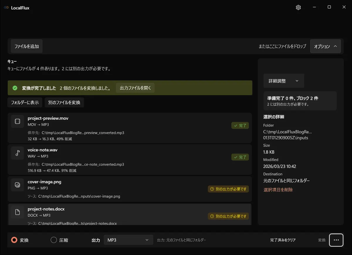Click 別の出力が必要です badge on cover-image.png
This screenshot has width=352, height=255.
(x=228, y=189)
